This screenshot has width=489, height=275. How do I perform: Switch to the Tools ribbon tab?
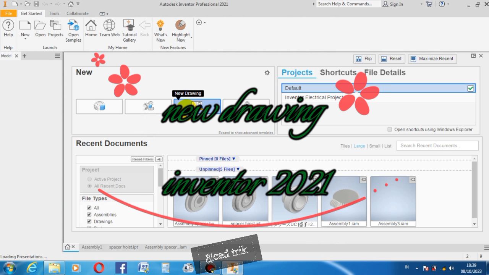tap(54, 13)
